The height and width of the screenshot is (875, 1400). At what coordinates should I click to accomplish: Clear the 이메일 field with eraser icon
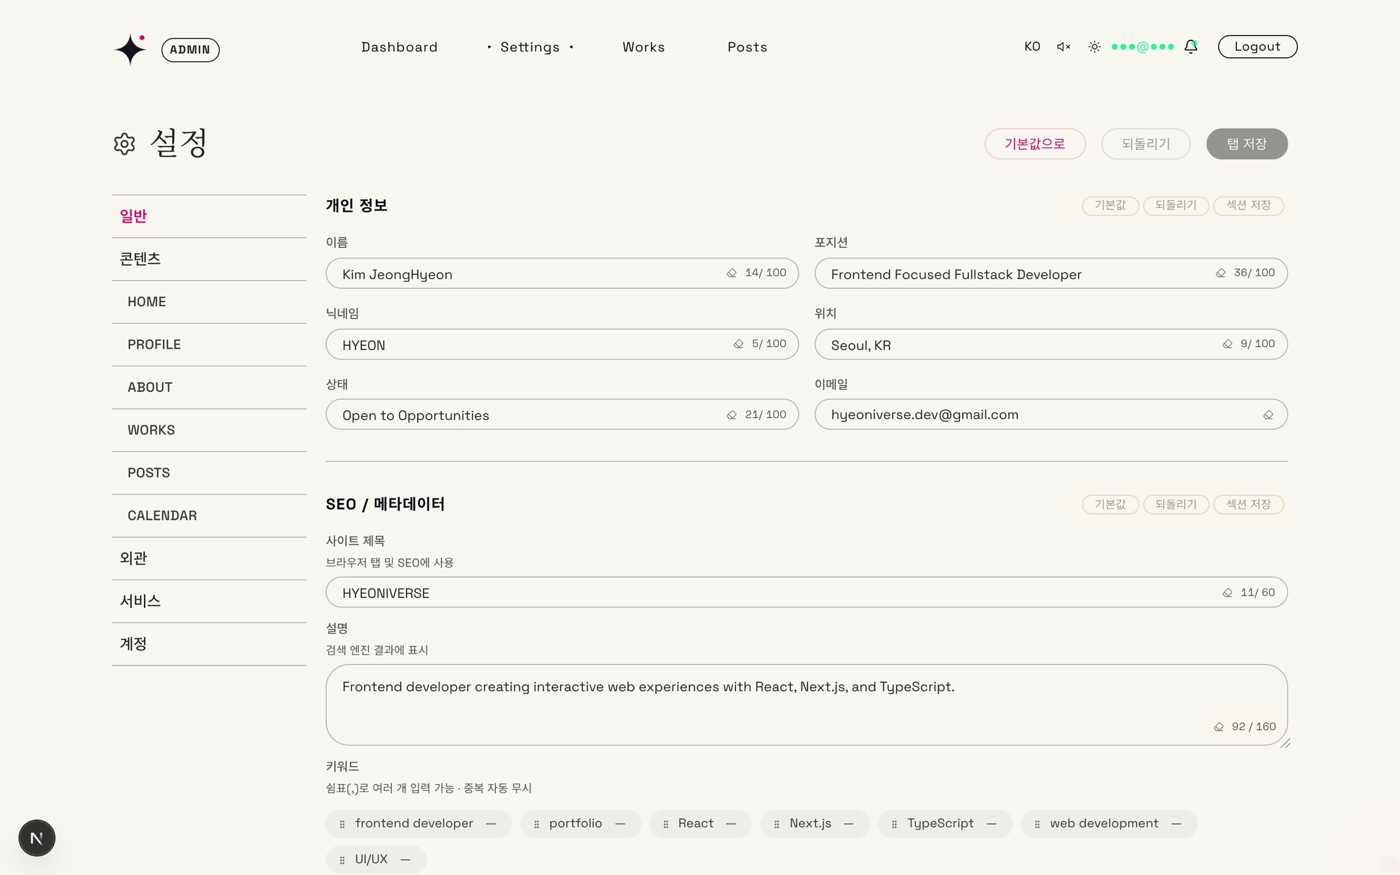(1268, 415)
